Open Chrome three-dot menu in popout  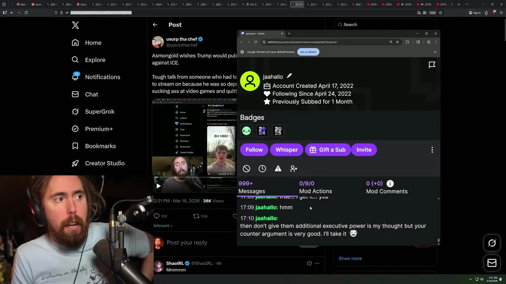coord(436,42)
